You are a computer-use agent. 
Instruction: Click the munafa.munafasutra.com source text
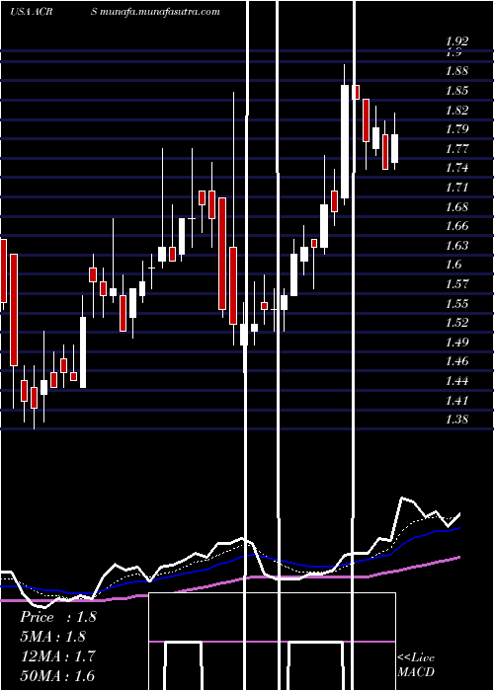tap(160, 12)
